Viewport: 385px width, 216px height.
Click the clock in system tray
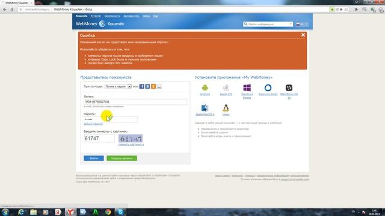(x=374, y=212)
